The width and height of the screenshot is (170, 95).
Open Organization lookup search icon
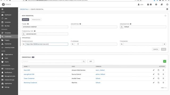(x=122, y=27)
